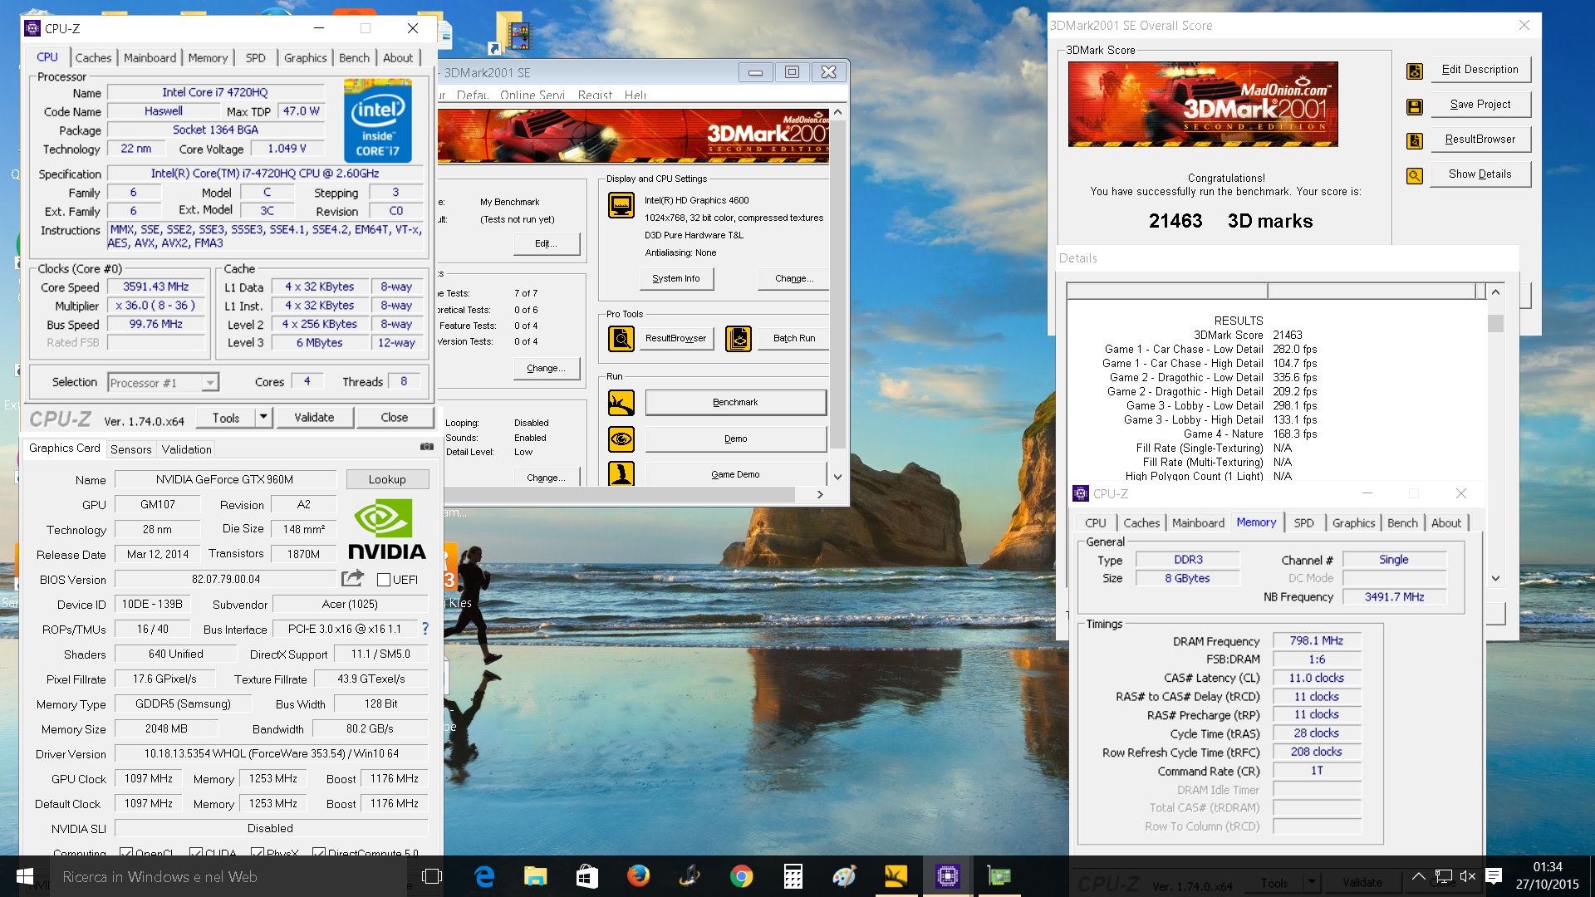Start the Benchmark run button
This screenshot has width=1595, height=897.
(x=735, y=402)
